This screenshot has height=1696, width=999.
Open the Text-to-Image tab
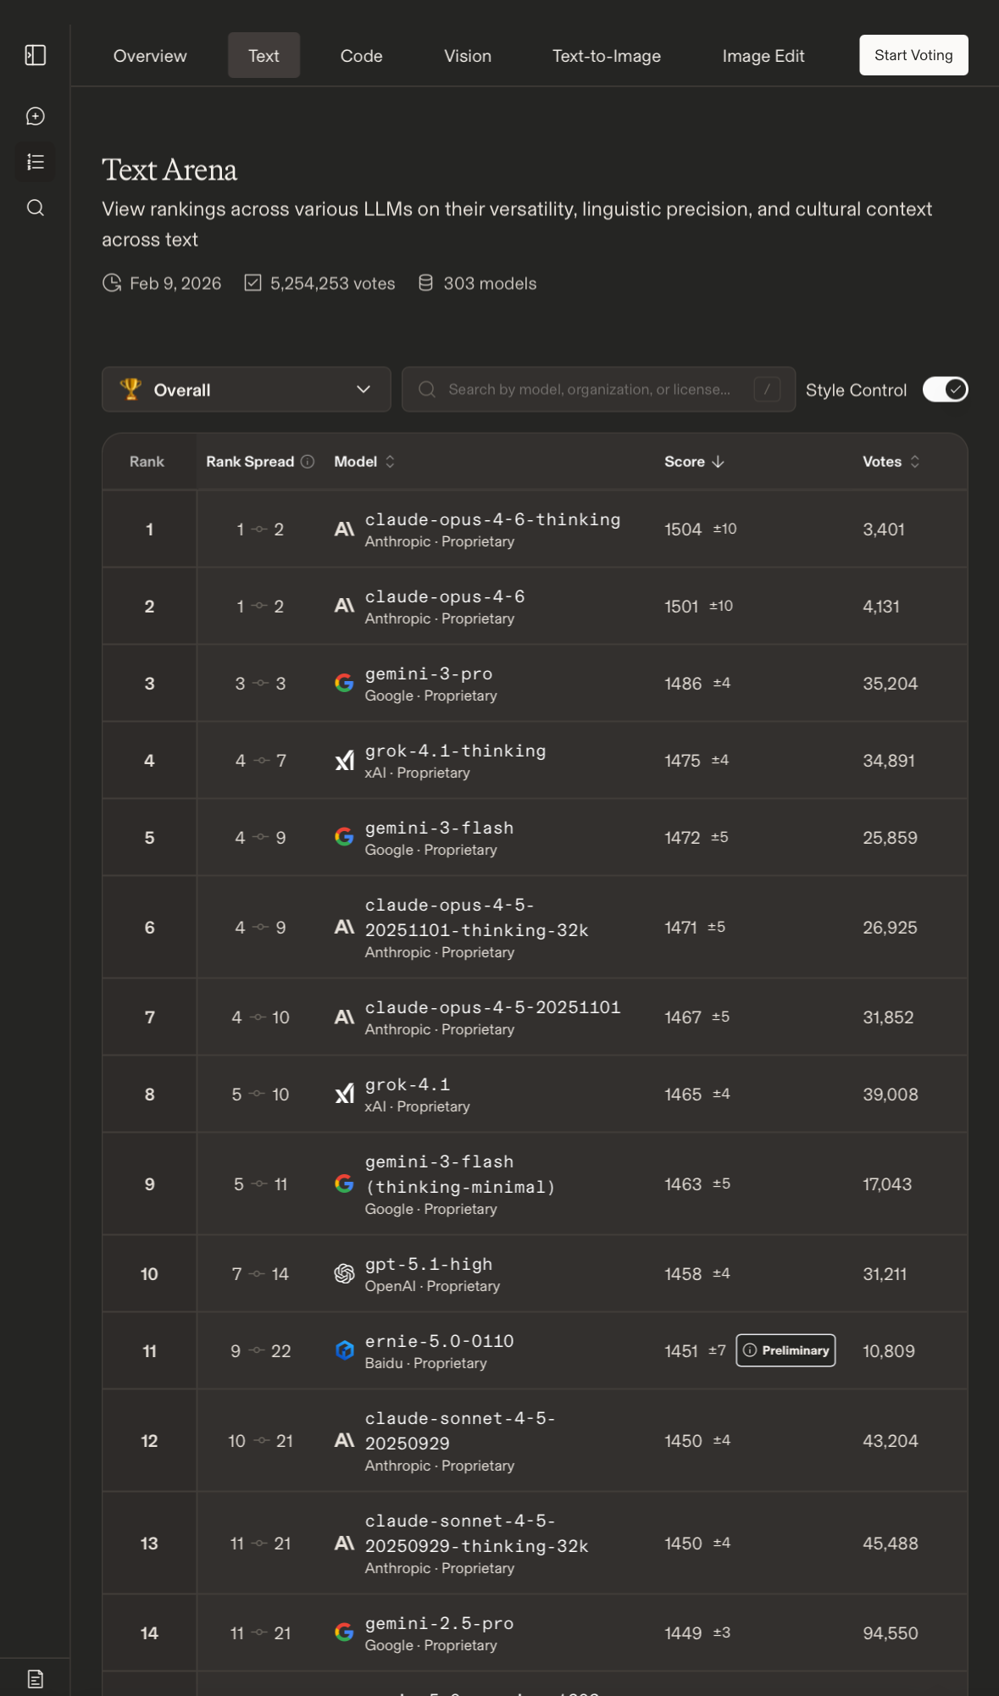(607, 56)
